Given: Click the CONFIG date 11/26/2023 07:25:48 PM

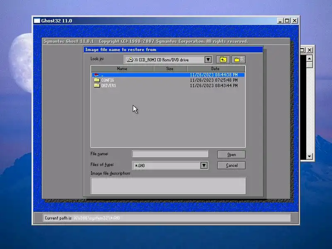Looking at the screenshot, I should 214,80.
